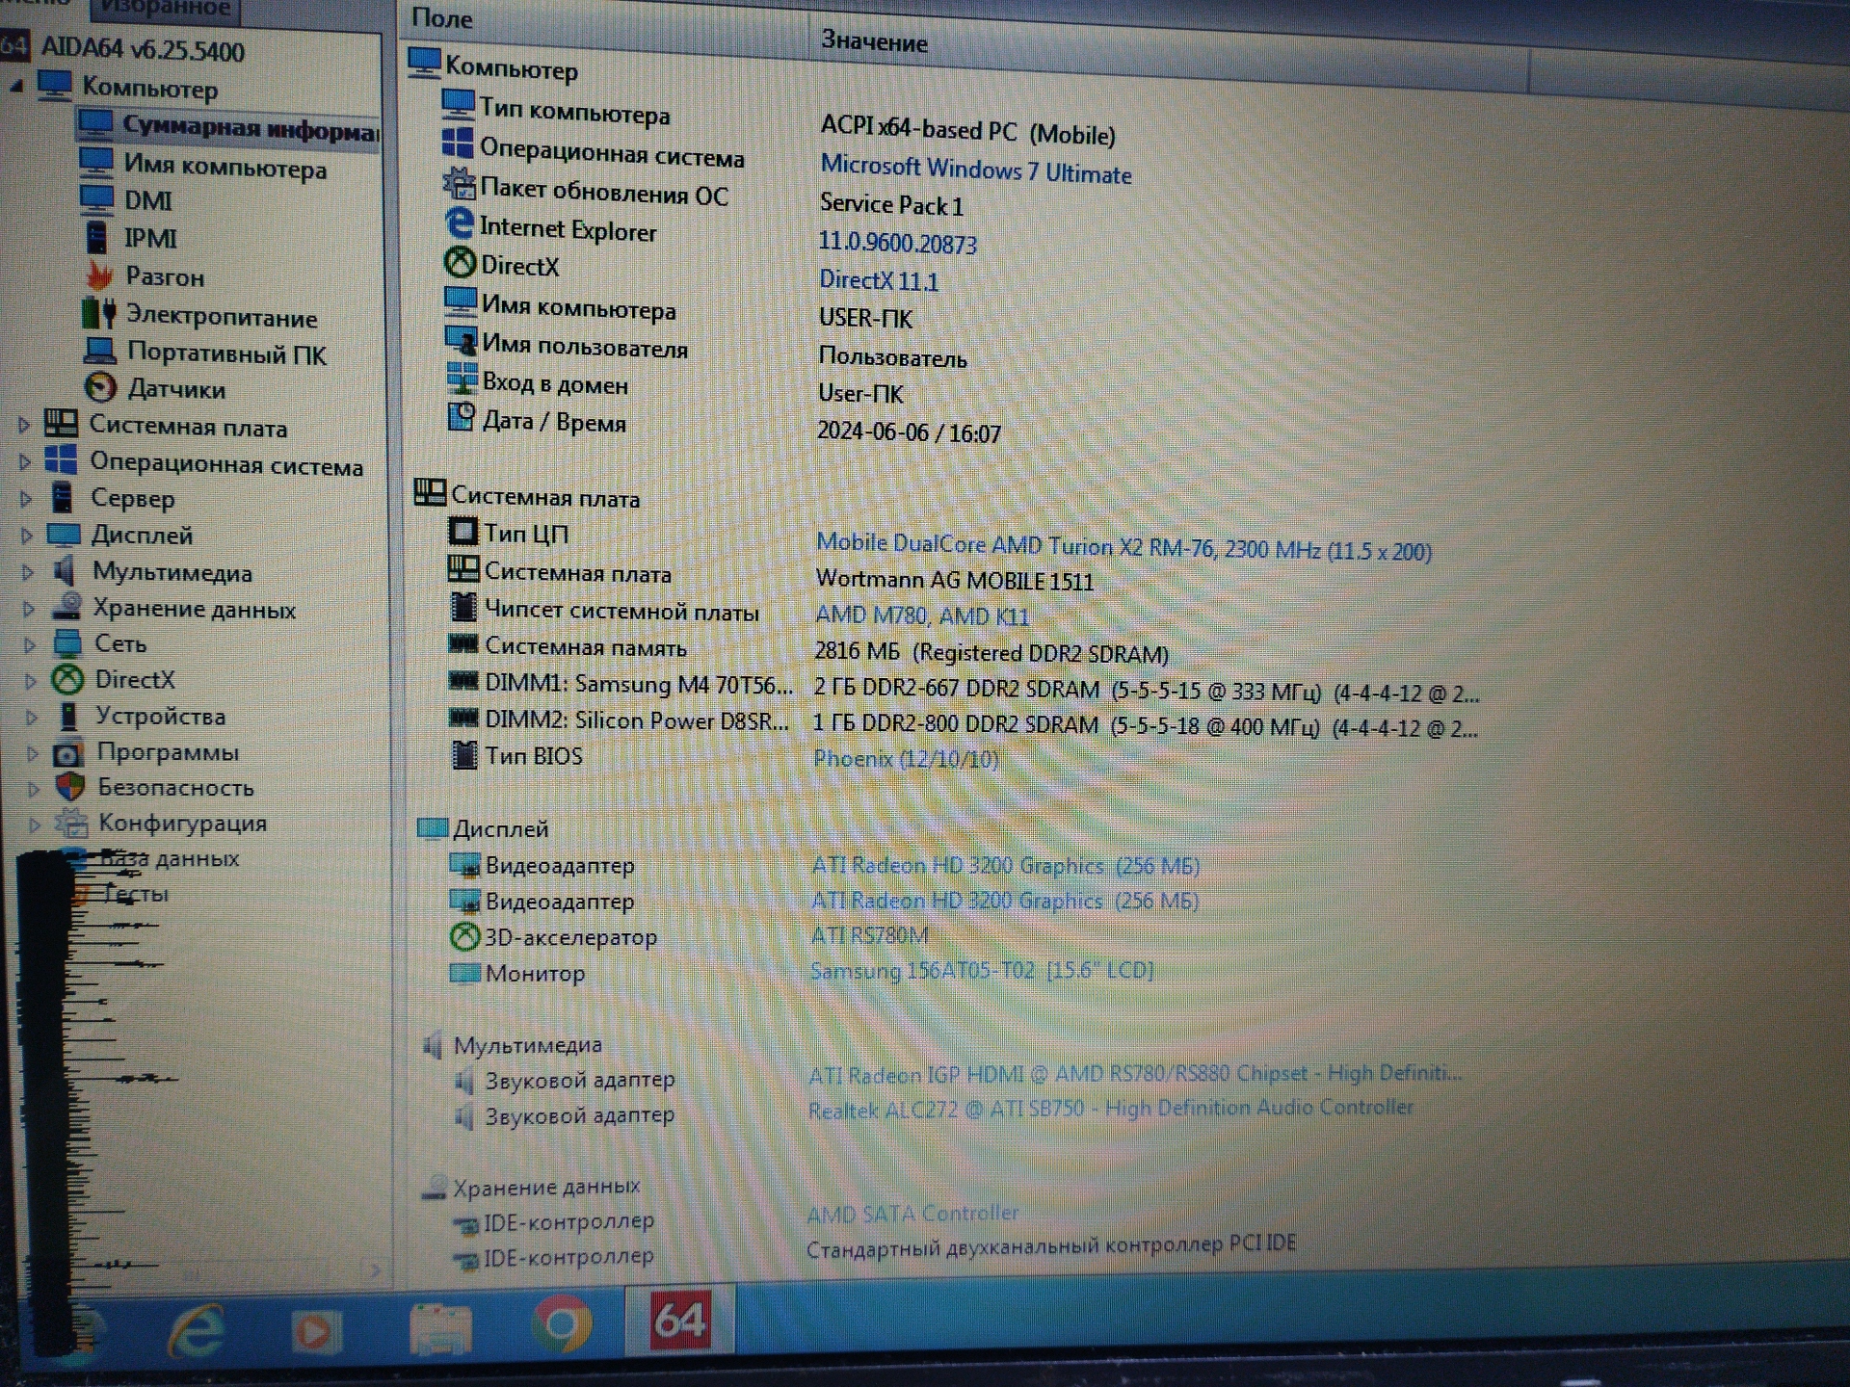The width and height of the screenshot is (1850, 1387).
Task: Open the ATI RS780M 3D accelerator link
Action: tap(869, 934)
